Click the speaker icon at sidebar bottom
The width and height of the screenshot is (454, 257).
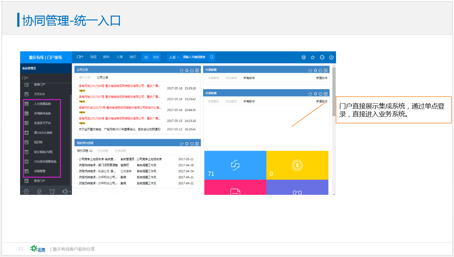65,191
